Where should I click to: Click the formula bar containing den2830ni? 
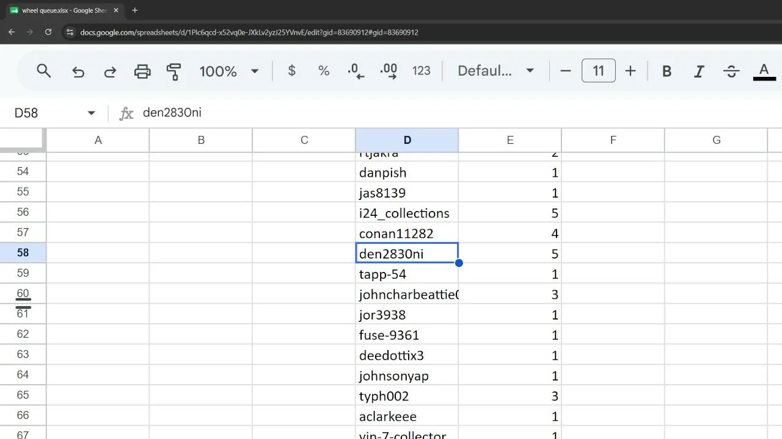pos(458,113)
